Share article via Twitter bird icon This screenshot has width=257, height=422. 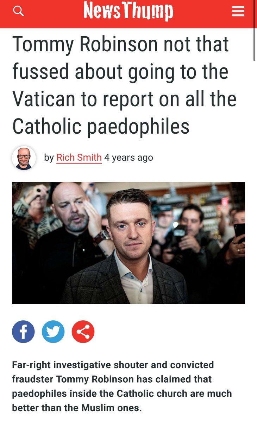pos(53,331)
